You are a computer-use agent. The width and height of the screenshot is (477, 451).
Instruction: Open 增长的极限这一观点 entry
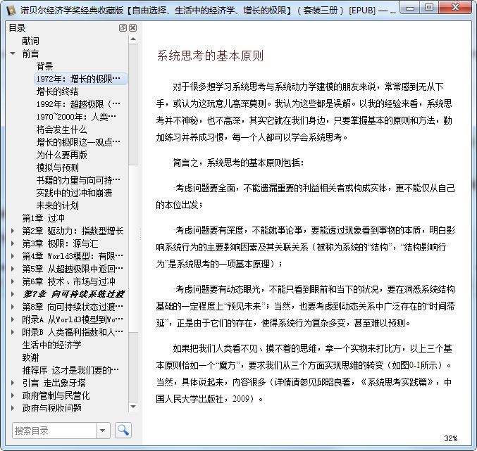click(x=78, y=142)
